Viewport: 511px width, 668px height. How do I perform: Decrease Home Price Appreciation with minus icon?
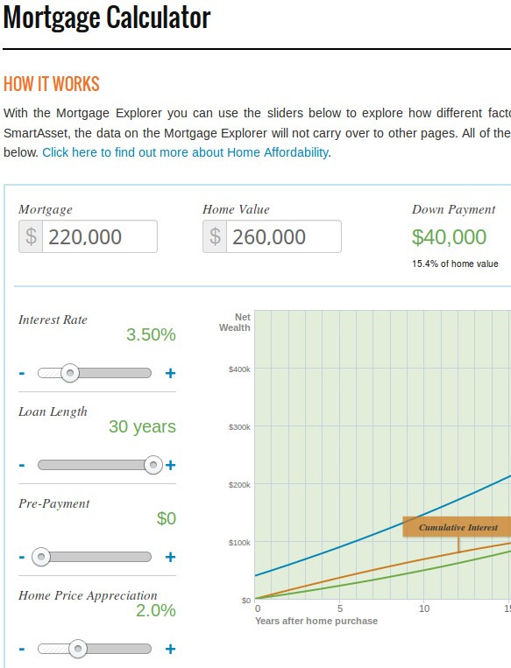pos(22,650)
